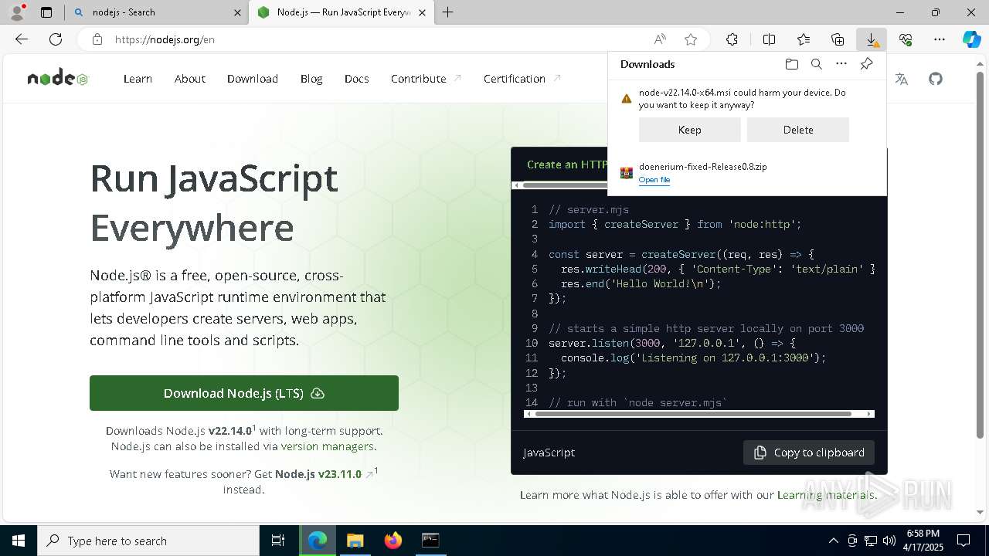Open Task View on the taskbar

pyautogui.click(x=278, y=541)
